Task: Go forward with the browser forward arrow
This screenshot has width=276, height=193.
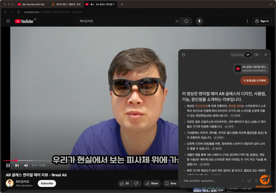Action: tap(12, 12)
